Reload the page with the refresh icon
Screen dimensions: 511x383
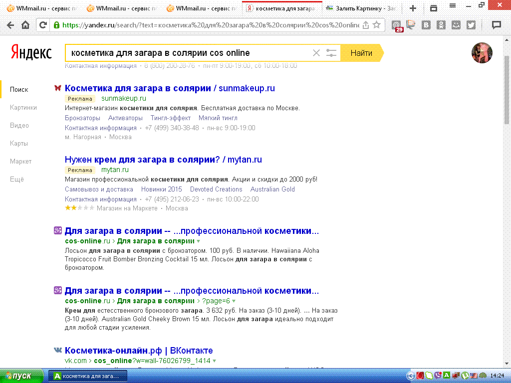pyautogui.click(x=43, y=25)
